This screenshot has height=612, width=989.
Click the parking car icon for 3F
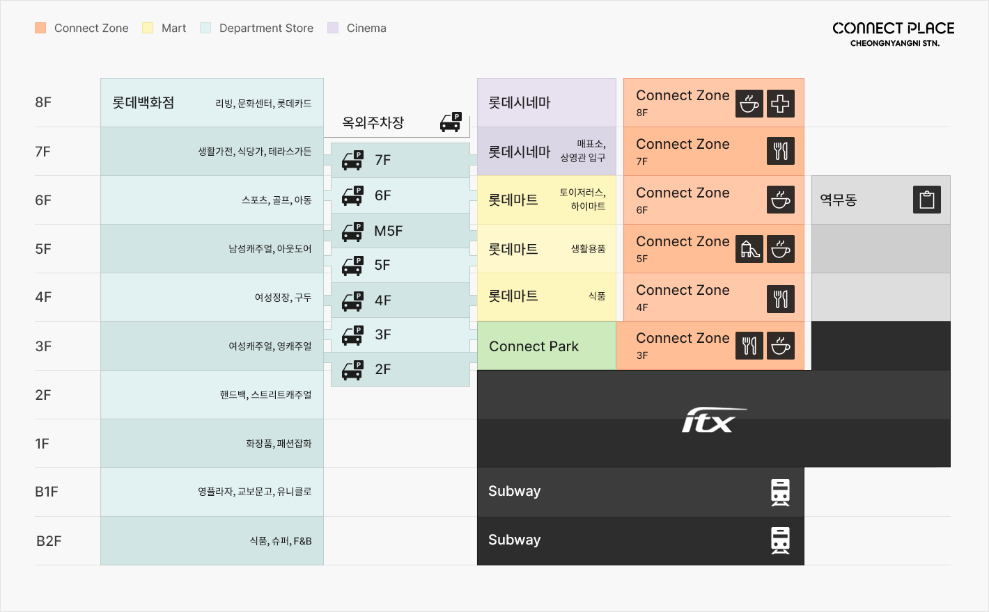(353, 335)
